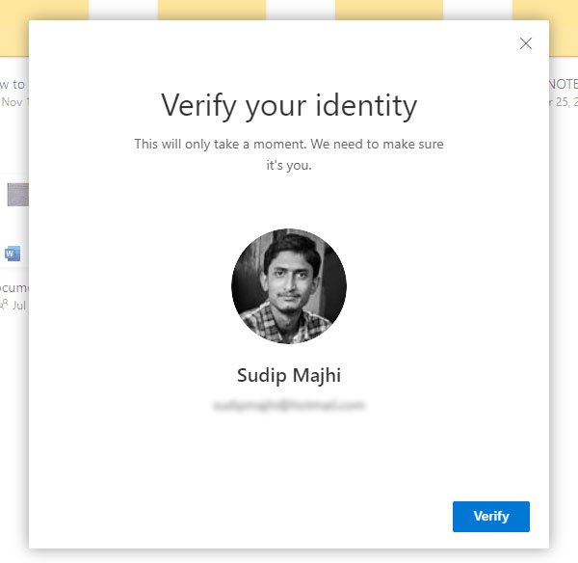Close the Verify your identity dialog
Image resolution: width=578 pixels, height=563 pixels.
(x=525, y=43)
